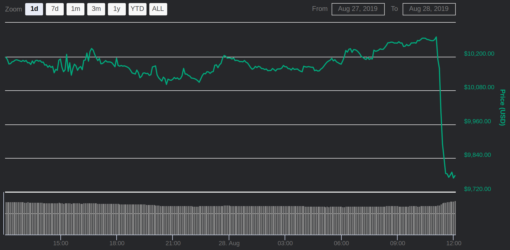Image resolution: width=510 pixels, height=250 pixels.
Task: Click the 09:00 time label
Action: pos(398,243)
